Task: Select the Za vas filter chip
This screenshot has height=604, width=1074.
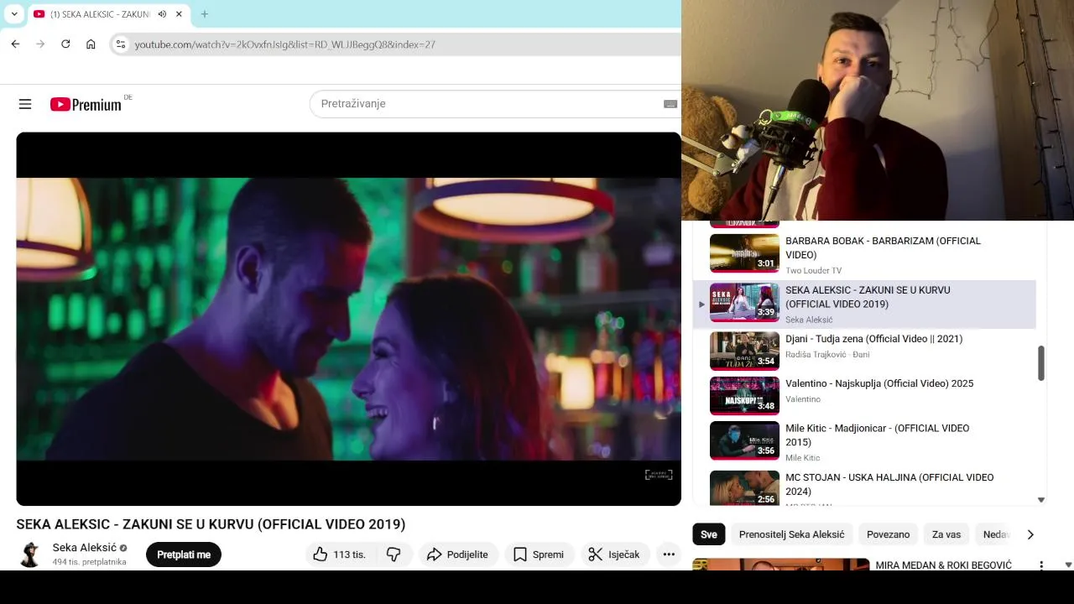Action: pos(946,534)
